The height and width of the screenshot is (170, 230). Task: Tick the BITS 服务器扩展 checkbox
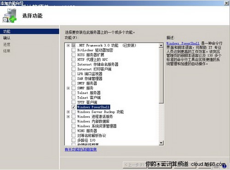74,55
